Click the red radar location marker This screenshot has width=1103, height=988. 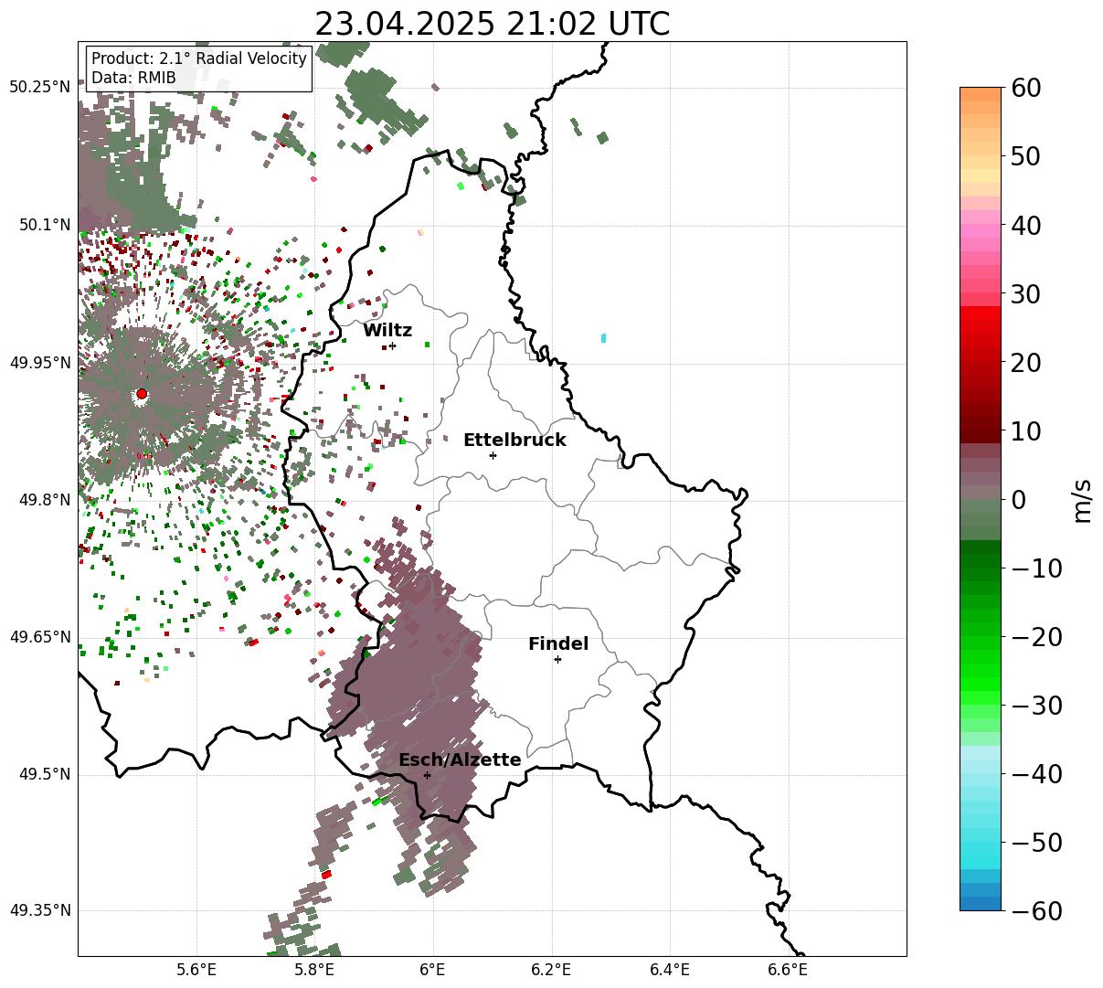tap(142, 394)
